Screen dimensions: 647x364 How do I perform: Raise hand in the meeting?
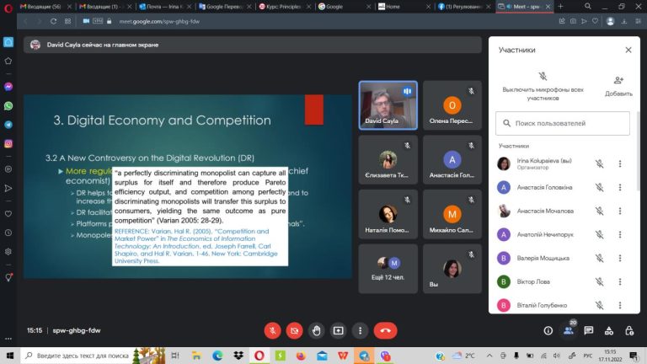317,330
